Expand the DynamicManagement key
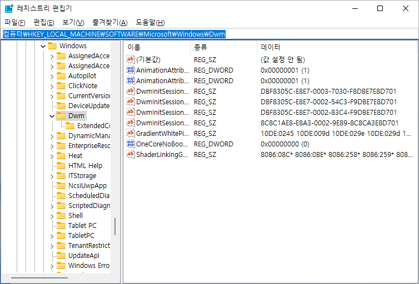This screenshot has height=284, width=419. [52, 136]
